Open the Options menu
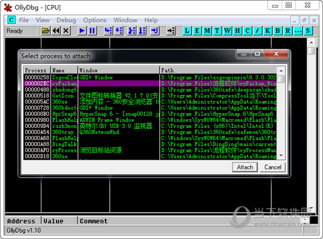 [x=95, y=20]
